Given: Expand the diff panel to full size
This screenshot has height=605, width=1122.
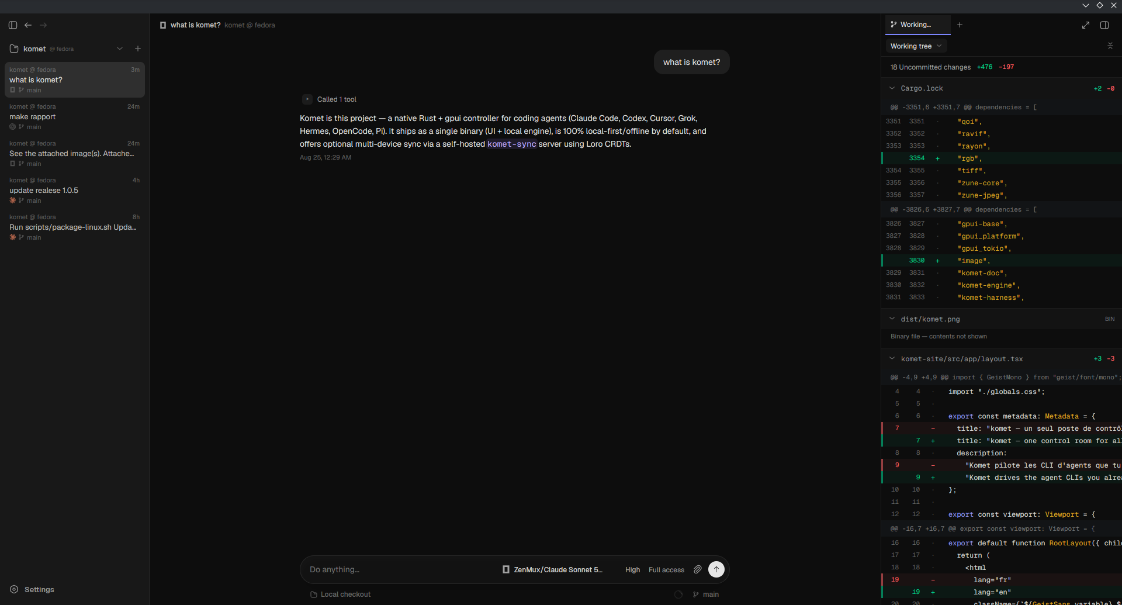Looking at the screenshot, I should point(1086,25).
